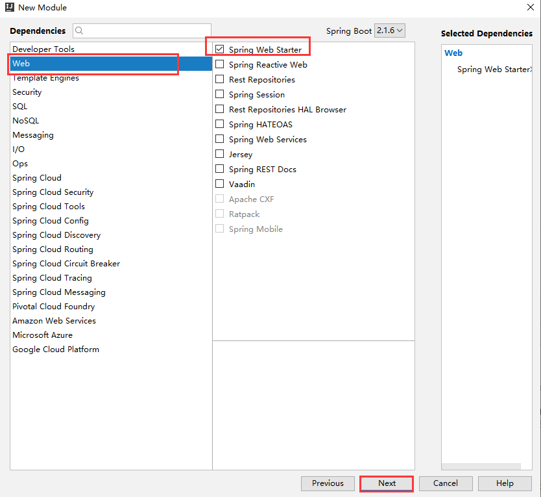541x497 pixels.
Task: Select Developer Tools category
Action: pyautogui.click(x=111, y=49)
